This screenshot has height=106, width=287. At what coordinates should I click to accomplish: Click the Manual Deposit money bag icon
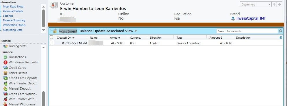(5, 89)
